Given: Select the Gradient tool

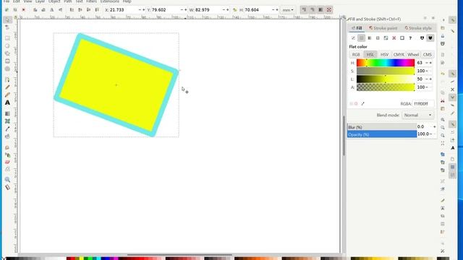Looking at the screenshot, I should pyautogui.click(x=7, y=113).
